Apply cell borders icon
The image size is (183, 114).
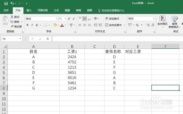coord(46,25)
